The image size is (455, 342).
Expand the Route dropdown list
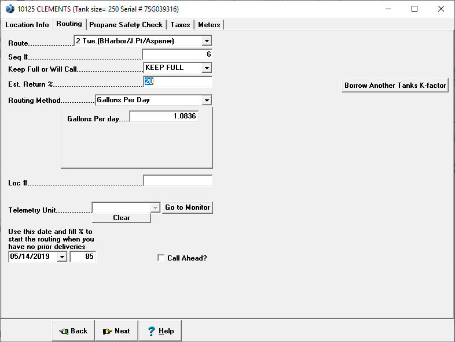(x=207, y=41)
